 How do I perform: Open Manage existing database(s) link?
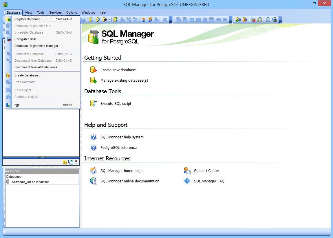point(124,80)
